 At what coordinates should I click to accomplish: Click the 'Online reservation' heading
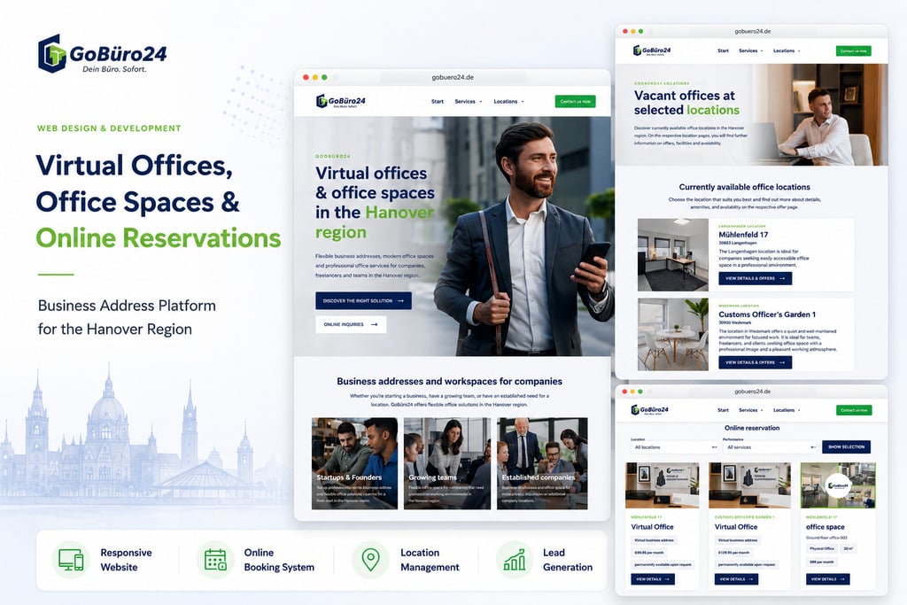tap(752, 428)
